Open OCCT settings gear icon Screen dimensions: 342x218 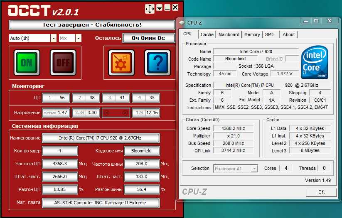point(121,63)
